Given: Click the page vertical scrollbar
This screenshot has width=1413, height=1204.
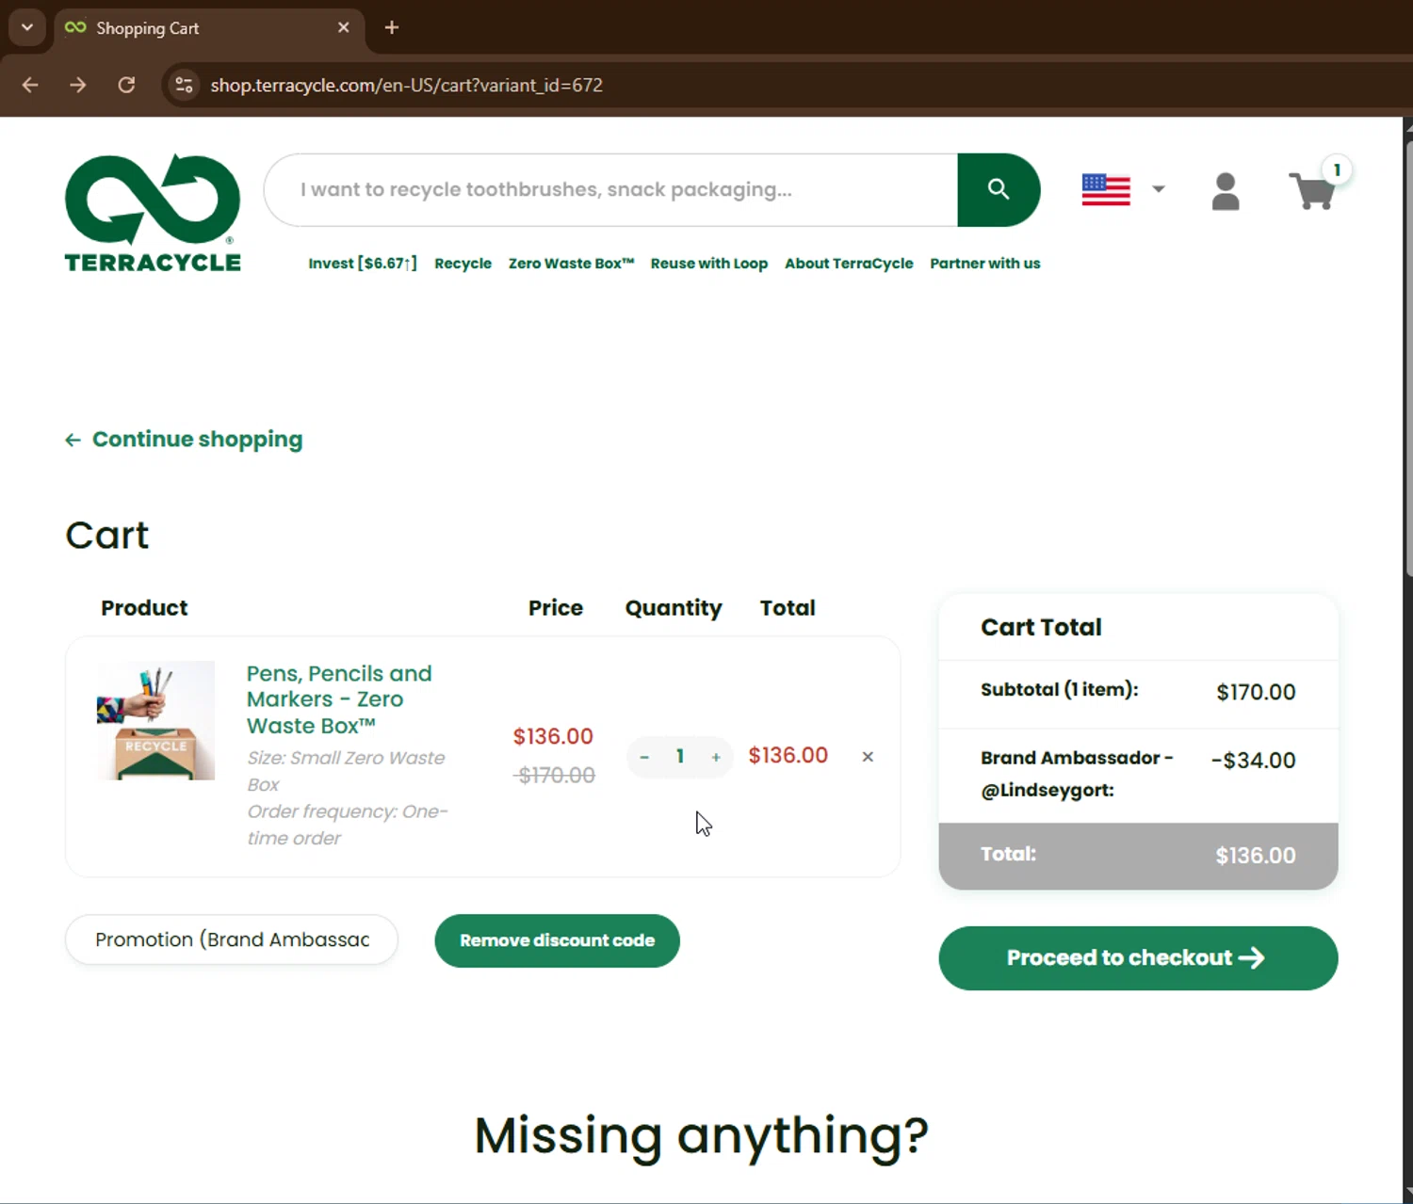Looking at the screenshot, I should [x=1407, y=358].
